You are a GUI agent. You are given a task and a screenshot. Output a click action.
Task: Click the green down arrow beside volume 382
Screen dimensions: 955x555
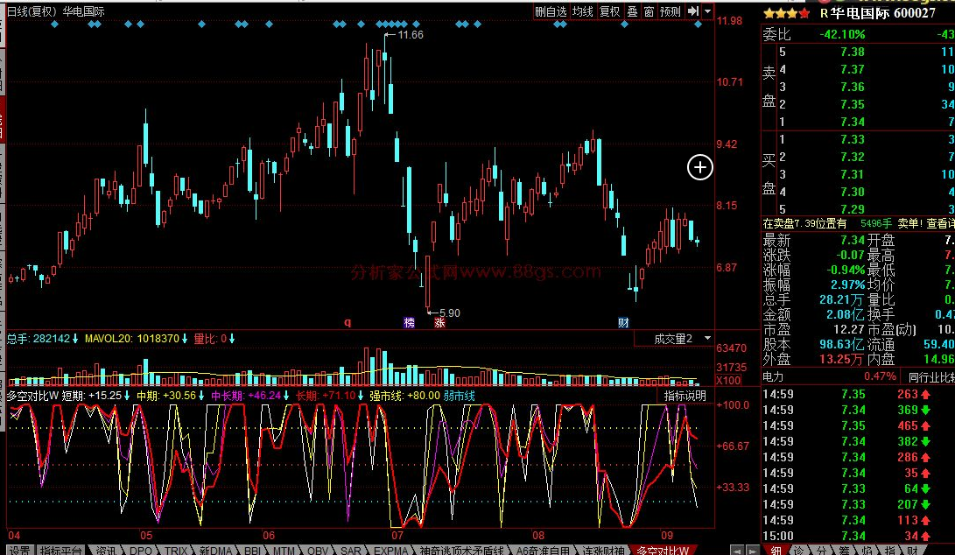(x=926, y=442)
